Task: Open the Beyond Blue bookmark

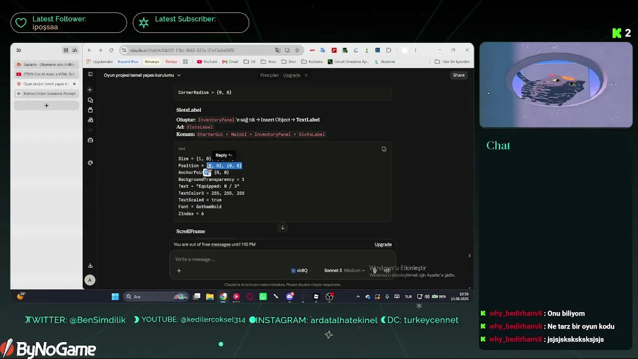Action: click(128, 62)
